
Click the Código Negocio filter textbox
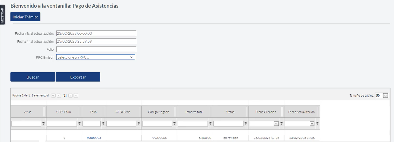[157, 124]
